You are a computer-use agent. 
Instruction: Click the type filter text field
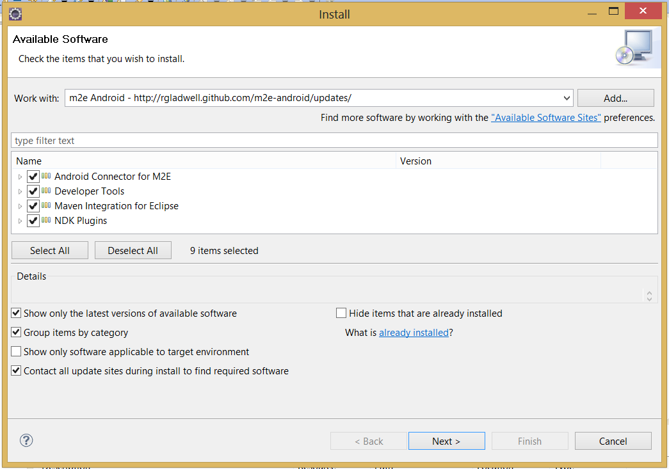(334, 141)
